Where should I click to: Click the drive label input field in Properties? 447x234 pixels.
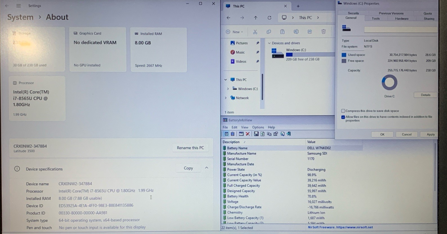[401, 30]
